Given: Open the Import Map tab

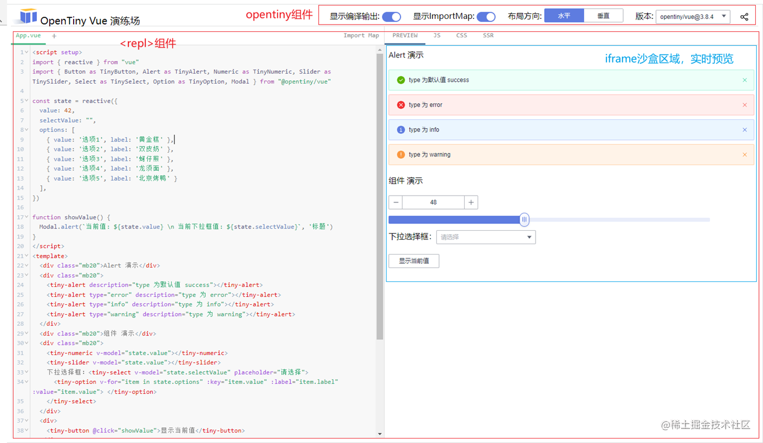Looking at the screenshot, I should pyautogui.click(x=361, y=35).
